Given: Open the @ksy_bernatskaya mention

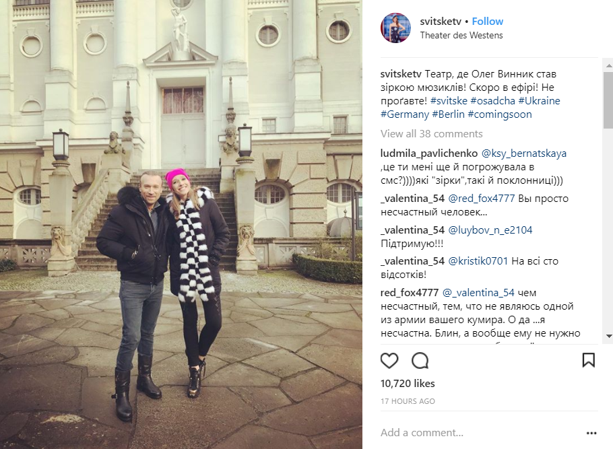Looking at the screenshot, I should [x=524, y=153].
